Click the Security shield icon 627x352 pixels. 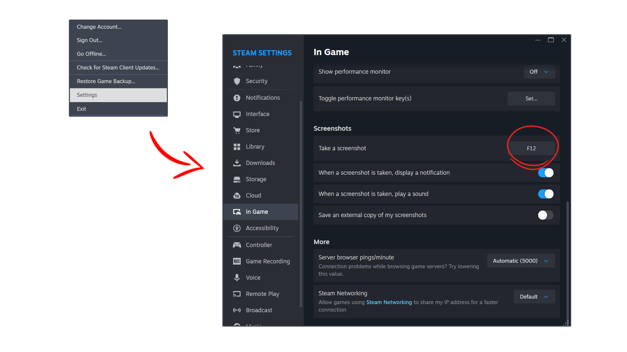pyautogui.click(x=237, y=81)
